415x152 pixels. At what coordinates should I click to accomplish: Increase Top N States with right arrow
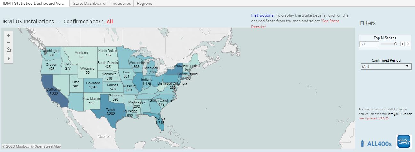pyautogui.click(x=408, y=44)
